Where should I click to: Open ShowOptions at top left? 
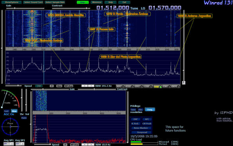pyautogui.click(x=11, y=2)
